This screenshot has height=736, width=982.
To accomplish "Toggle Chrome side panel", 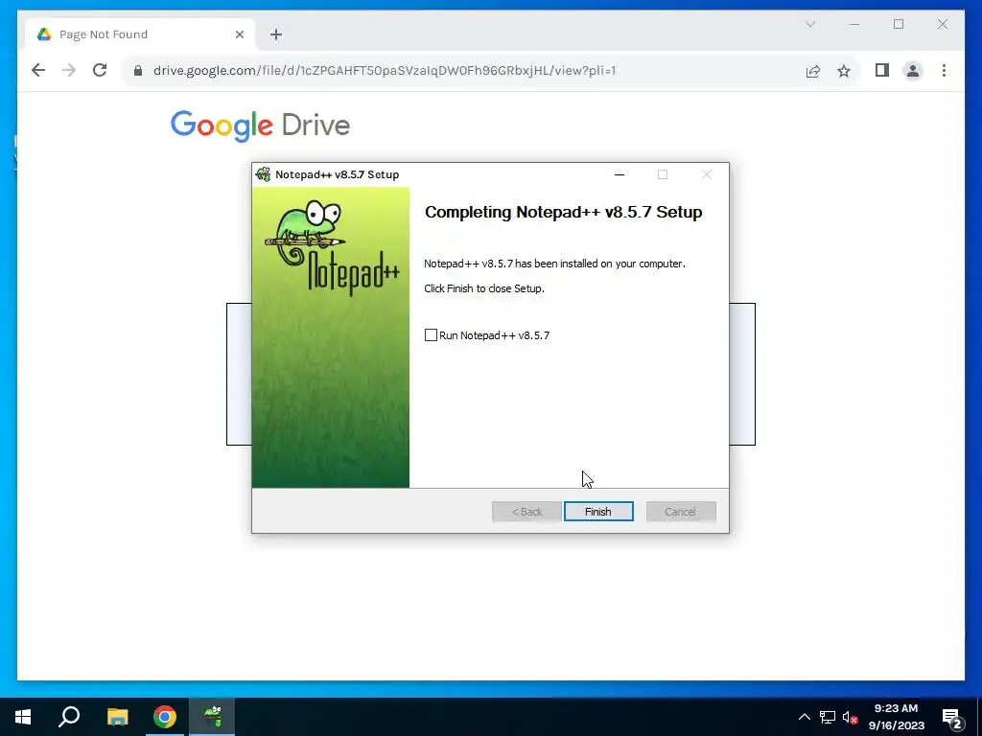I will click(x=882, y=70).
